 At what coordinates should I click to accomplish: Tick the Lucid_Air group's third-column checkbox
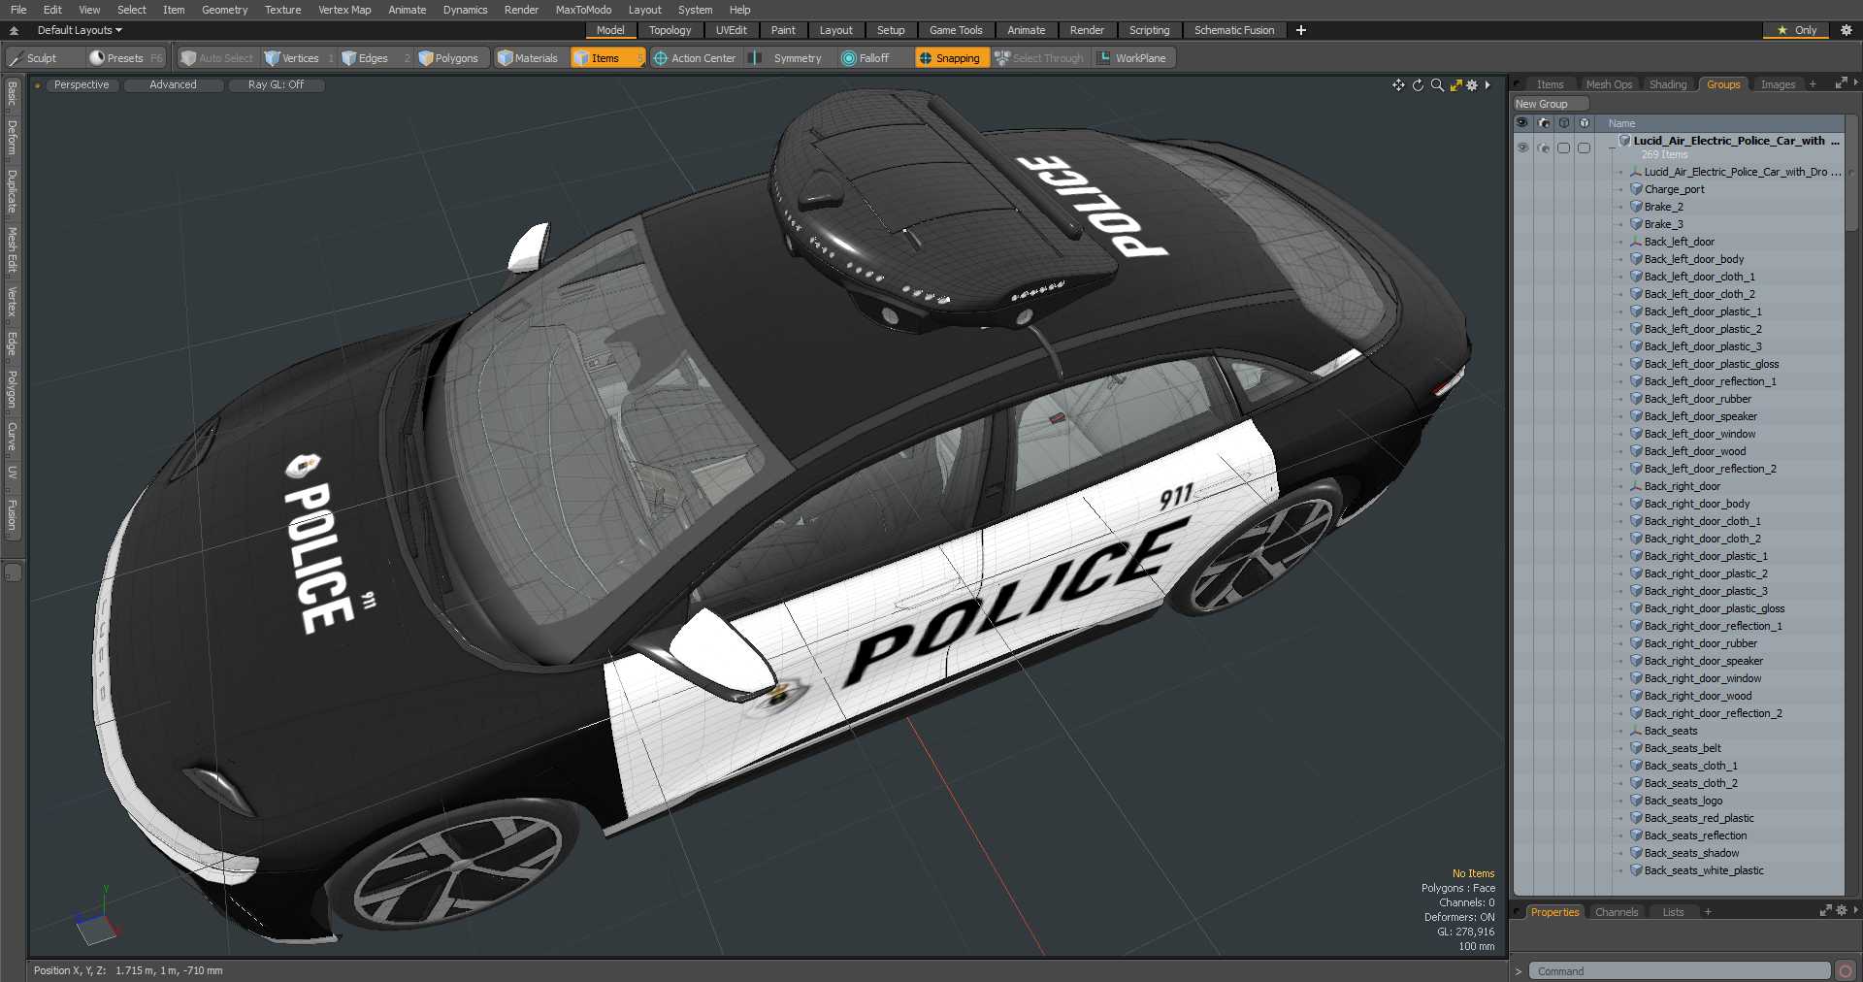(1563, 147)
